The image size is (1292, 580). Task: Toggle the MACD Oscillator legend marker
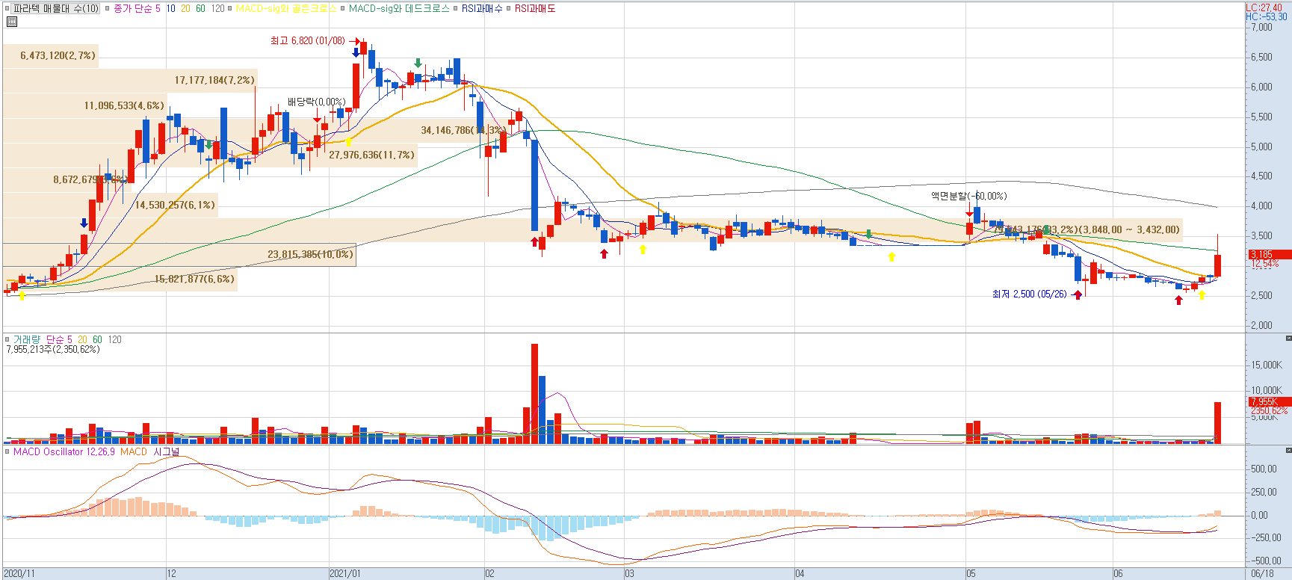pos(7,451)
